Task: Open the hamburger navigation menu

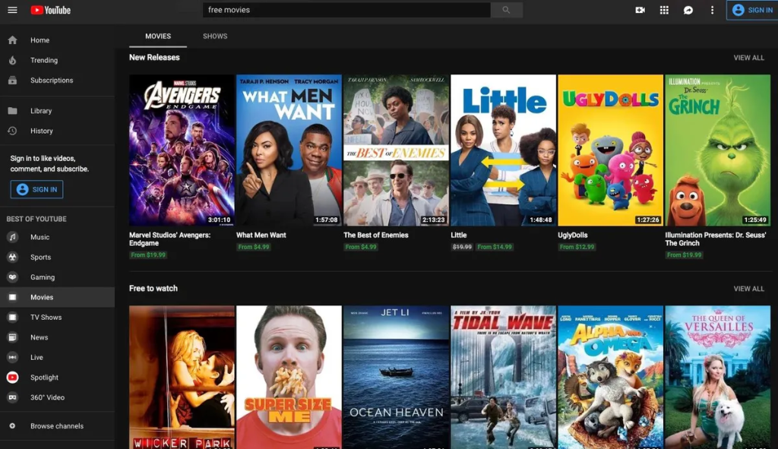Action: pos(12,10)
